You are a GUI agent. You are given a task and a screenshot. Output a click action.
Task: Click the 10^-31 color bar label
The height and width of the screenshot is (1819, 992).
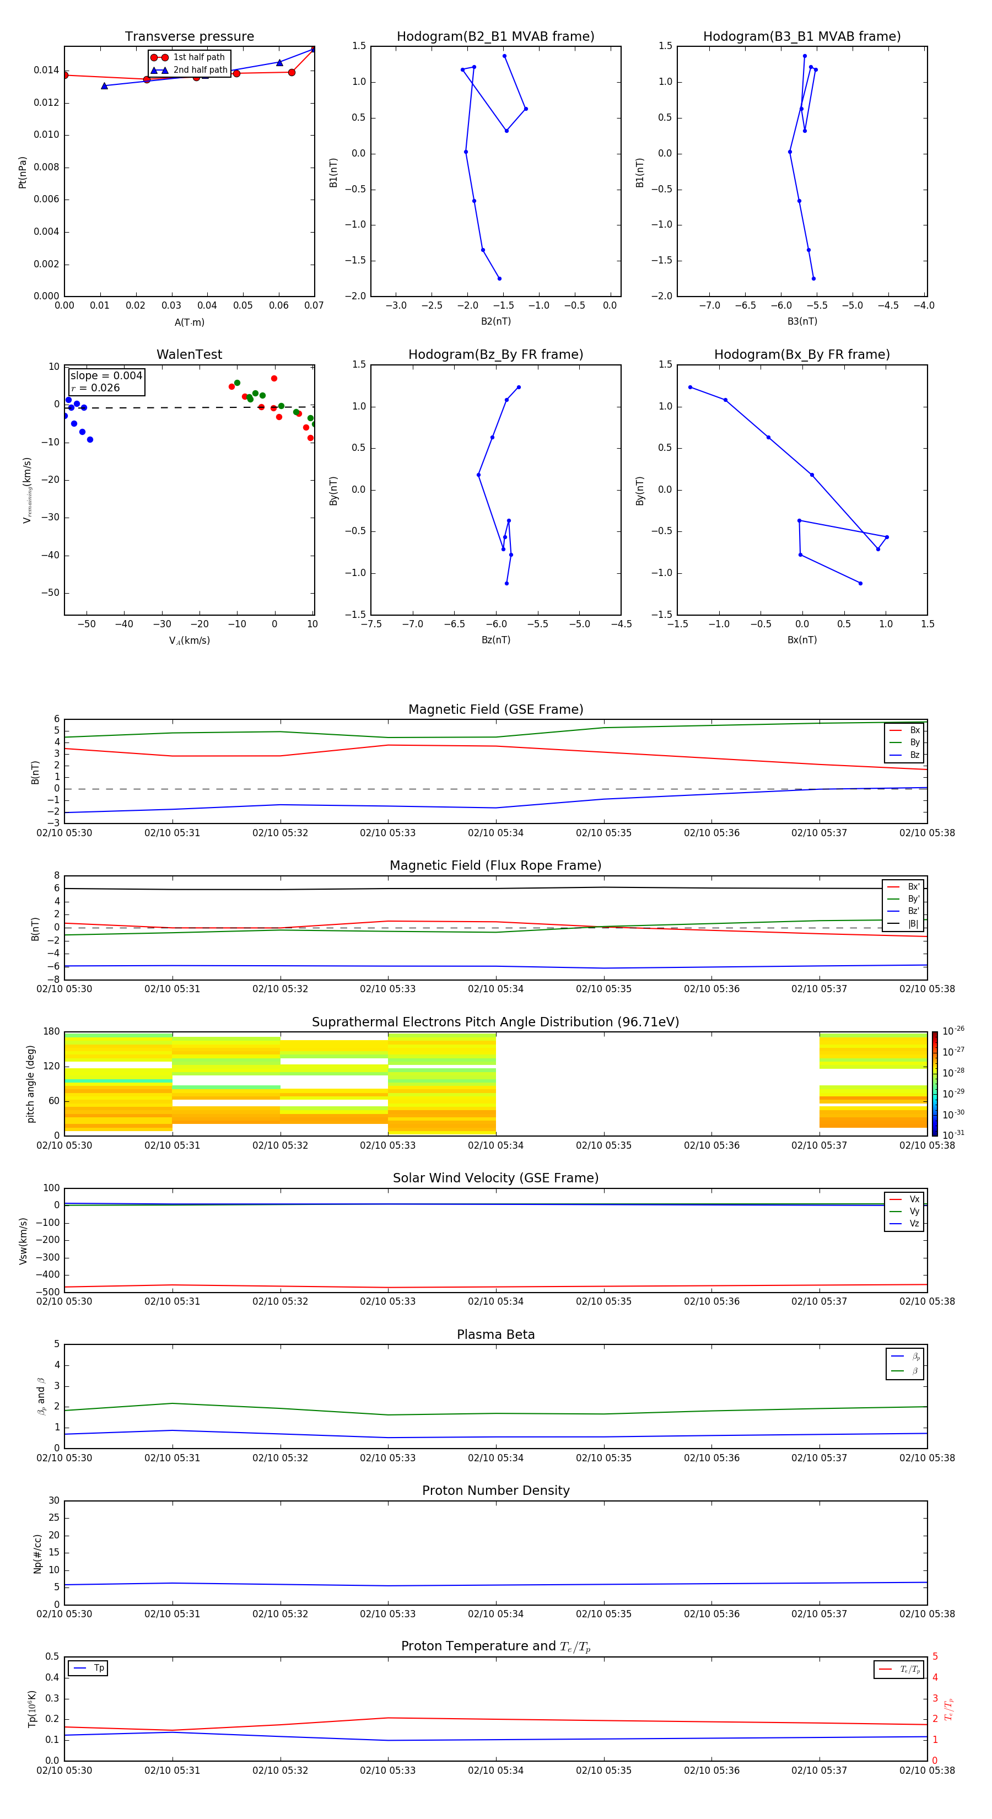tap(953, 1135)
